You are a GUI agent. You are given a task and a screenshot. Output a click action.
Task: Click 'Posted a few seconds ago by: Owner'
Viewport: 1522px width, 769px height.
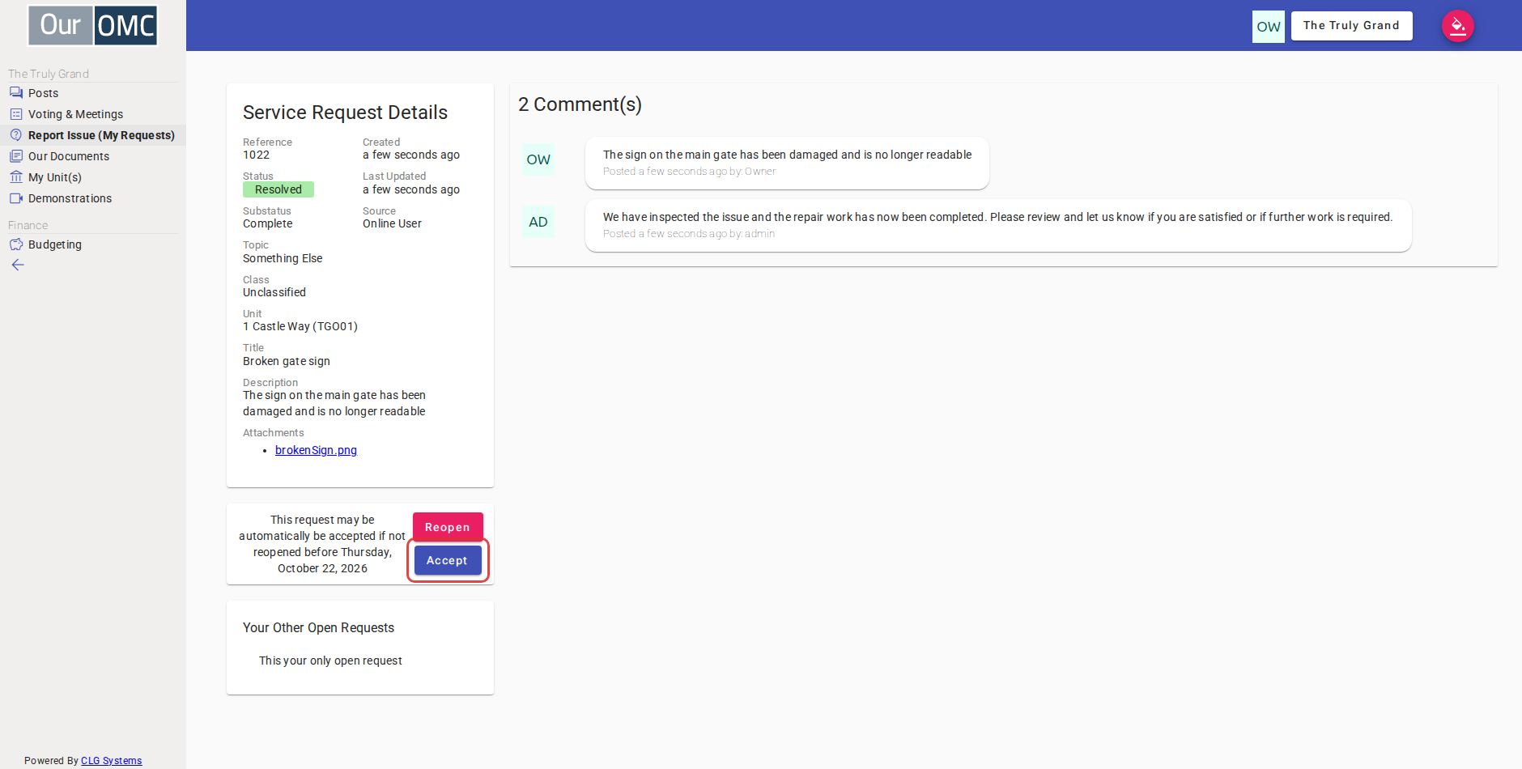(689, 172)
